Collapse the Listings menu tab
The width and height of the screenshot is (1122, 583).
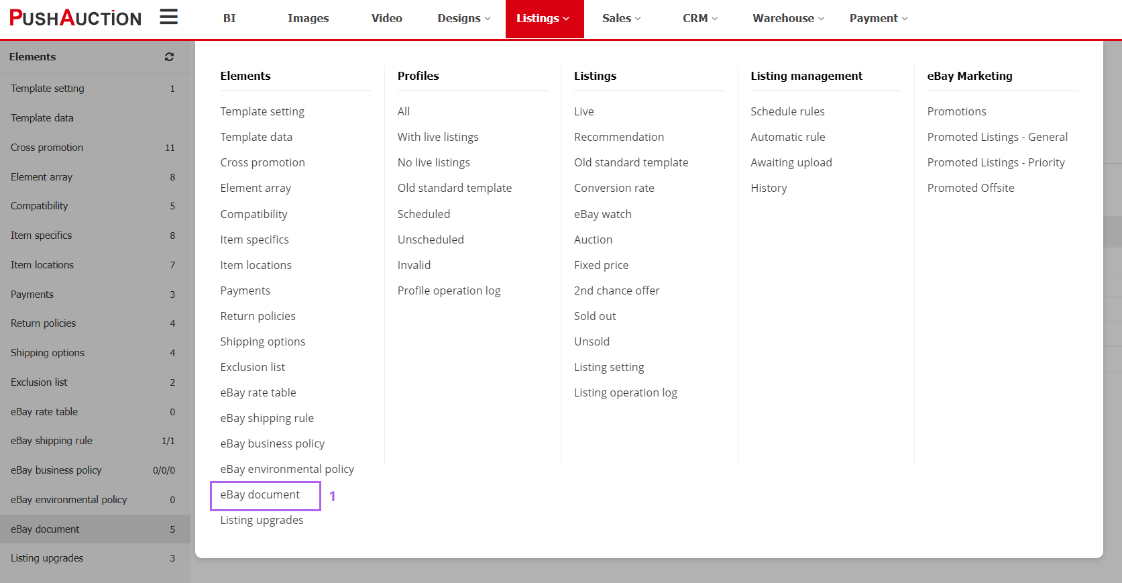(544, 19)
